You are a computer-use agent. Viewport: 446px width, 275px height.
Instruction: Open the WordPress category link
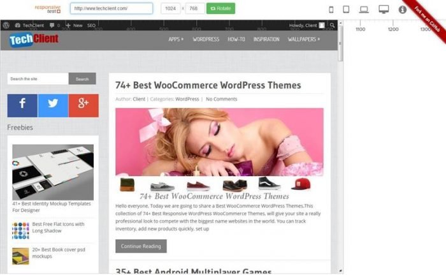click(x=187, y=99)
